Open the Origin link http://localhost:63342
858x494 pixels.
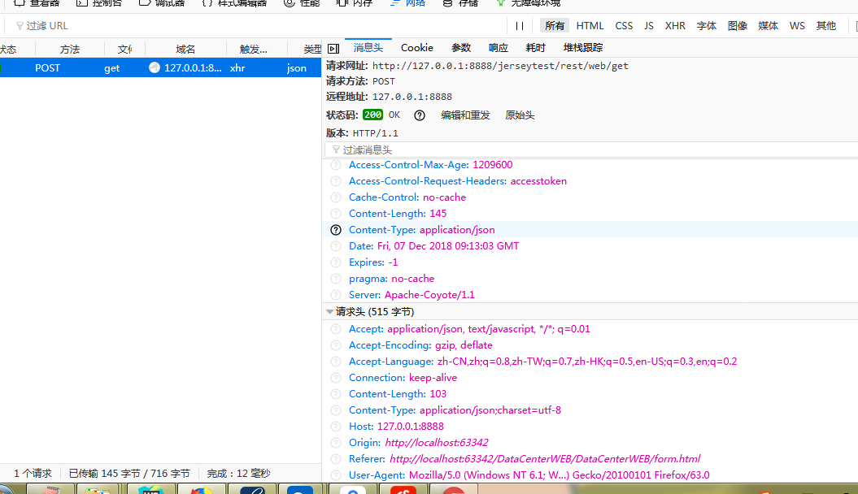pyautogui.click(x=437, y=443)
